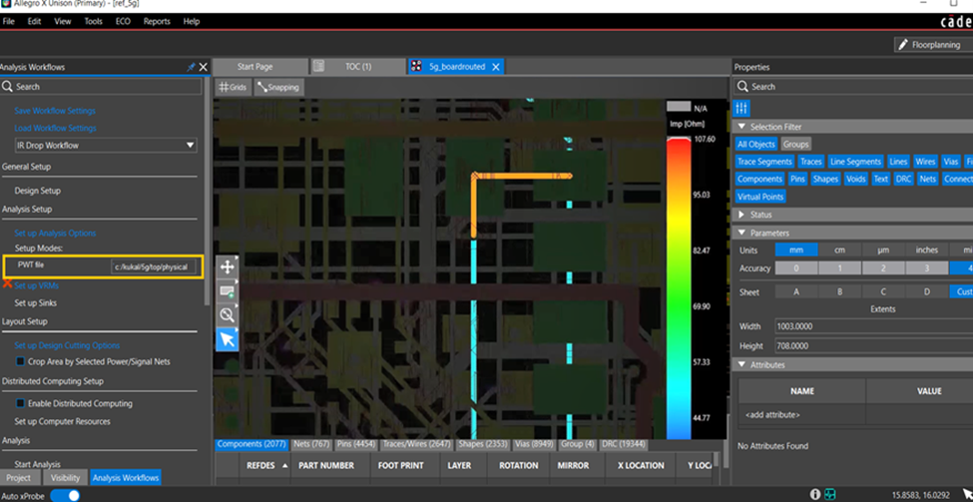Toggle the Trace Segments selection filter

pyautogui.click(x=764, y=162)
